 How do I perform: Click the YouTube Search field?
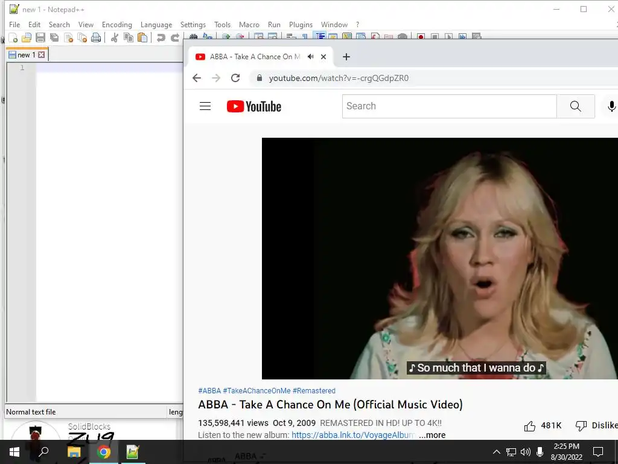tap(449, 106)
